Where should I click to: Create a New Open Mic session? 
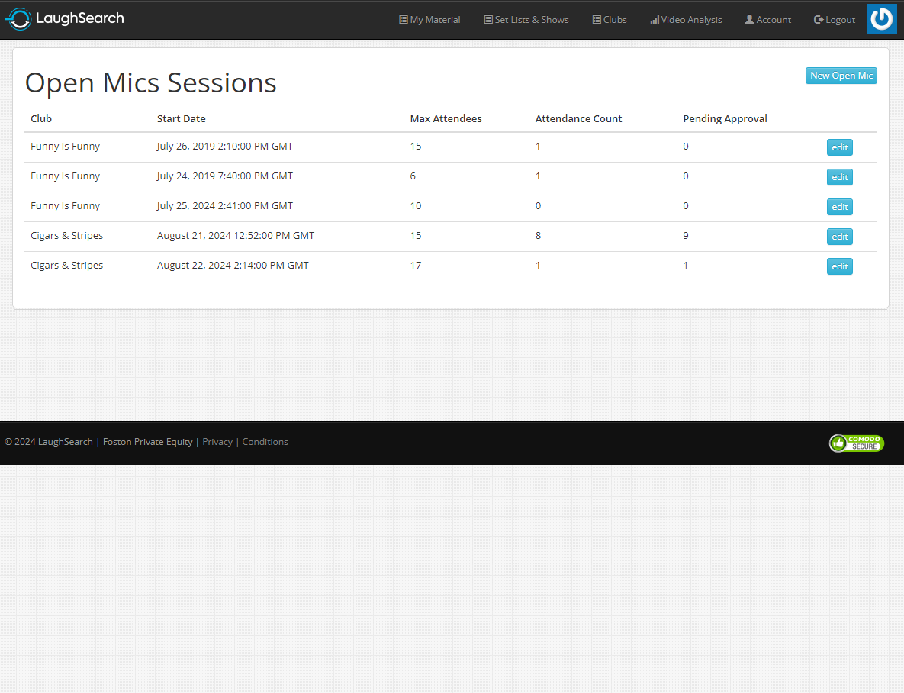(x=841, y=76)
